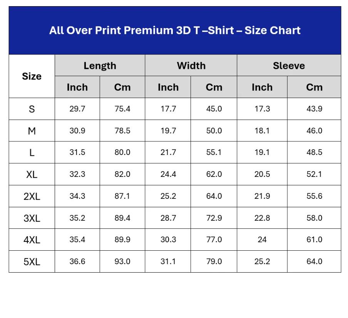Click the 93.0 length cm cell

coord(122,262)
